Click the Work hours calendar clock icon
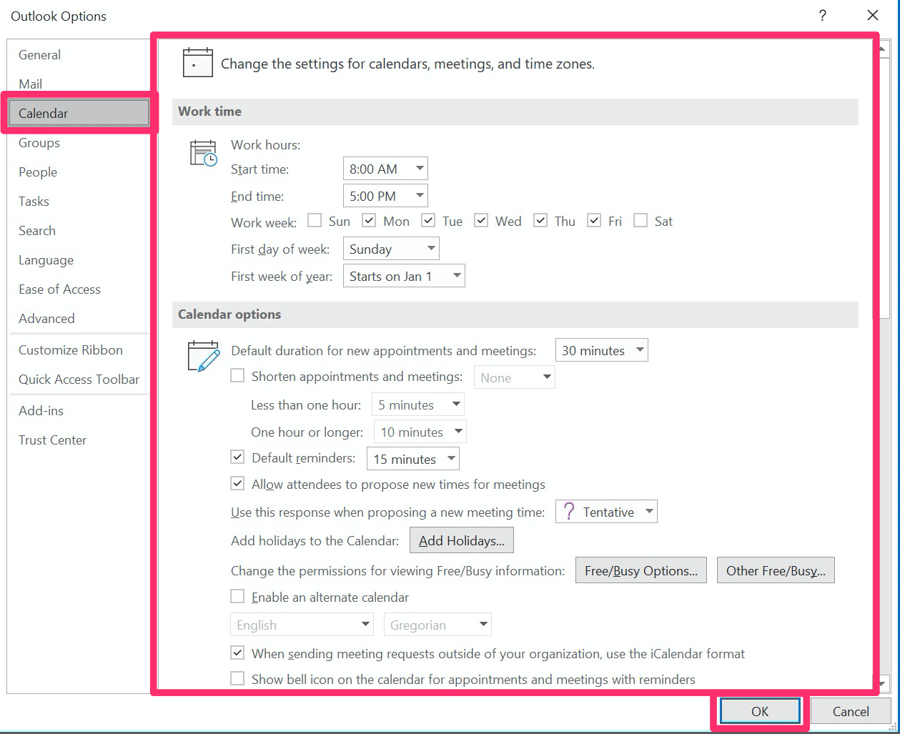This screenshot has width=900, height=734. pos(203,153)
